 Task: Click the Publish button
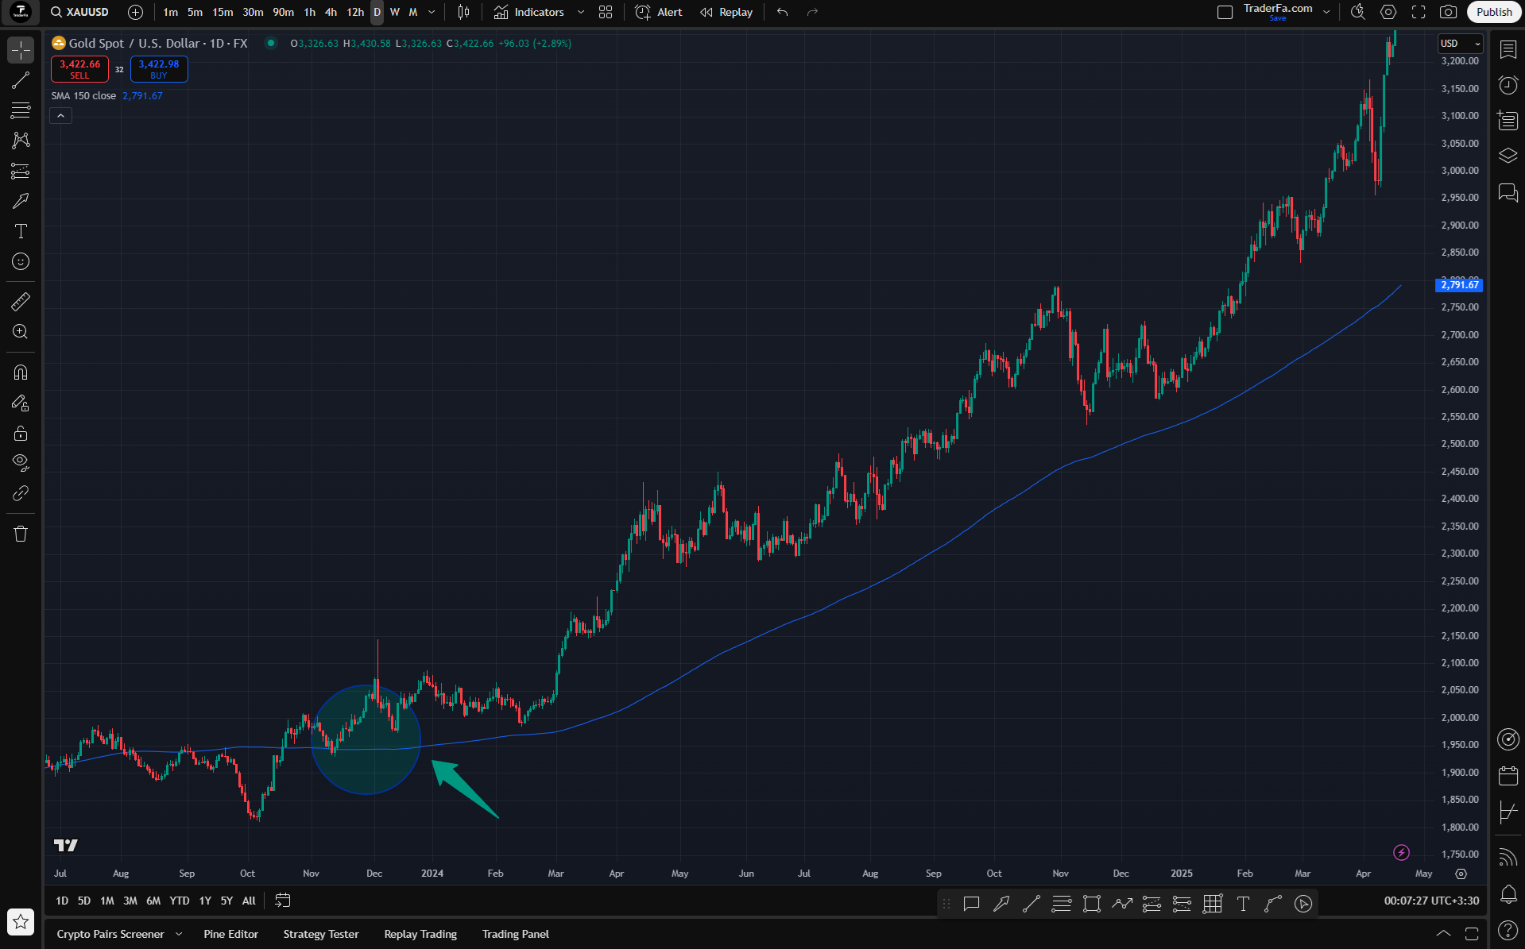click(x=1493, y=12)
